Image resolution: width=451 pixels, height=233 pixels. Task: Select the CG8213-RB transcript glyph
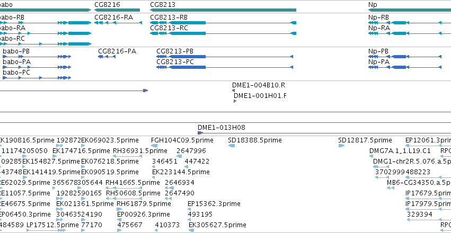point(223,23)
